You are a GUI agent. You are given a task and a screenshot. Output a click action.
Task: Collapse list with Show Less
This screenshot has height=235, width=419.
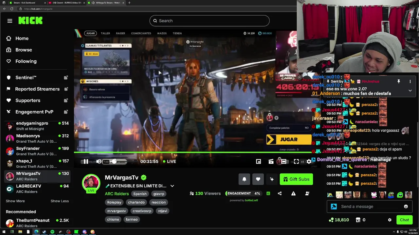coord(60,201)
